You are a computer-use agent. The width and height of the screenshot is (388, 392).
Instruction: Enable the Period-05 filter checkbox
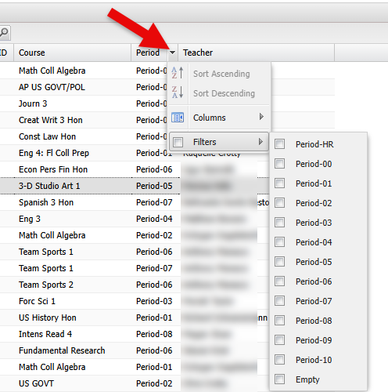[x=279, y=261]
